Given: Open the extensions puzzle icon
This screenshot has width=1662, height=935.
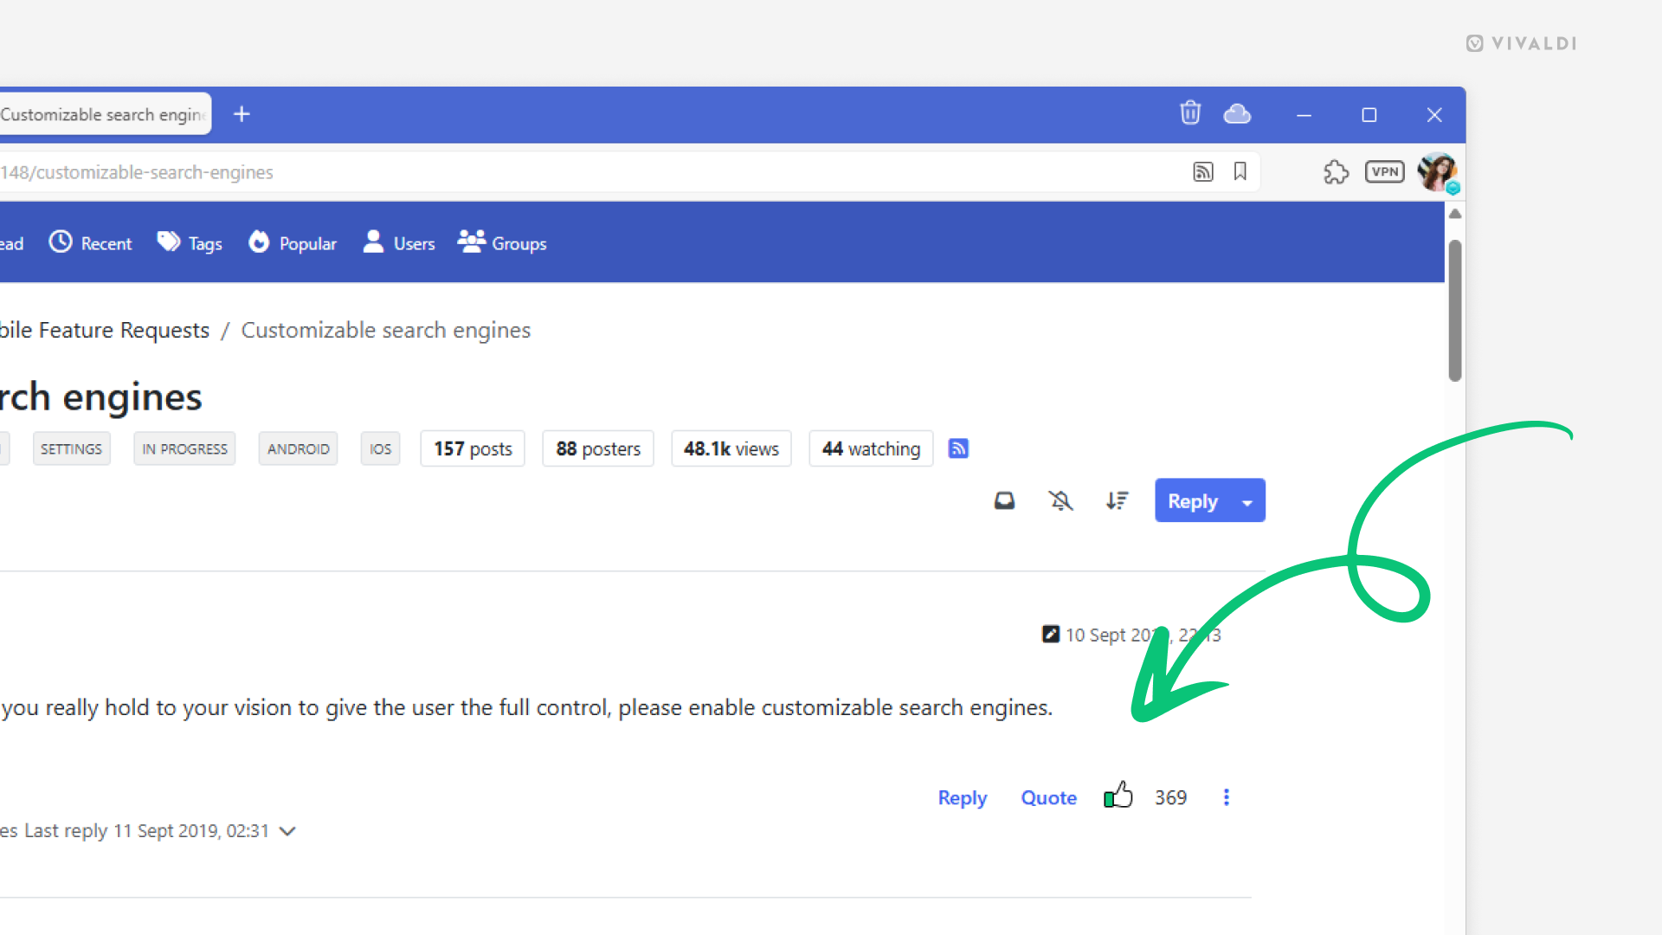Looking at the screenshot, I should tap(1336, 171).
